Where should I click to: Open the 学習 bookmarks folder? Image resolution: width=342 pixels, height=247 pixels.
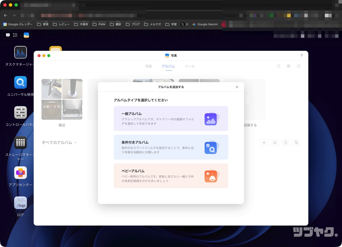[171, 24]
